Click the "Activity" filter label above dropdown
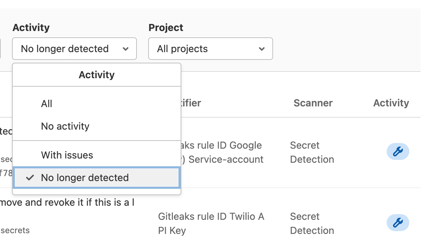The height and width of the screenshot is (248, 429). click(x=31, y=27)
